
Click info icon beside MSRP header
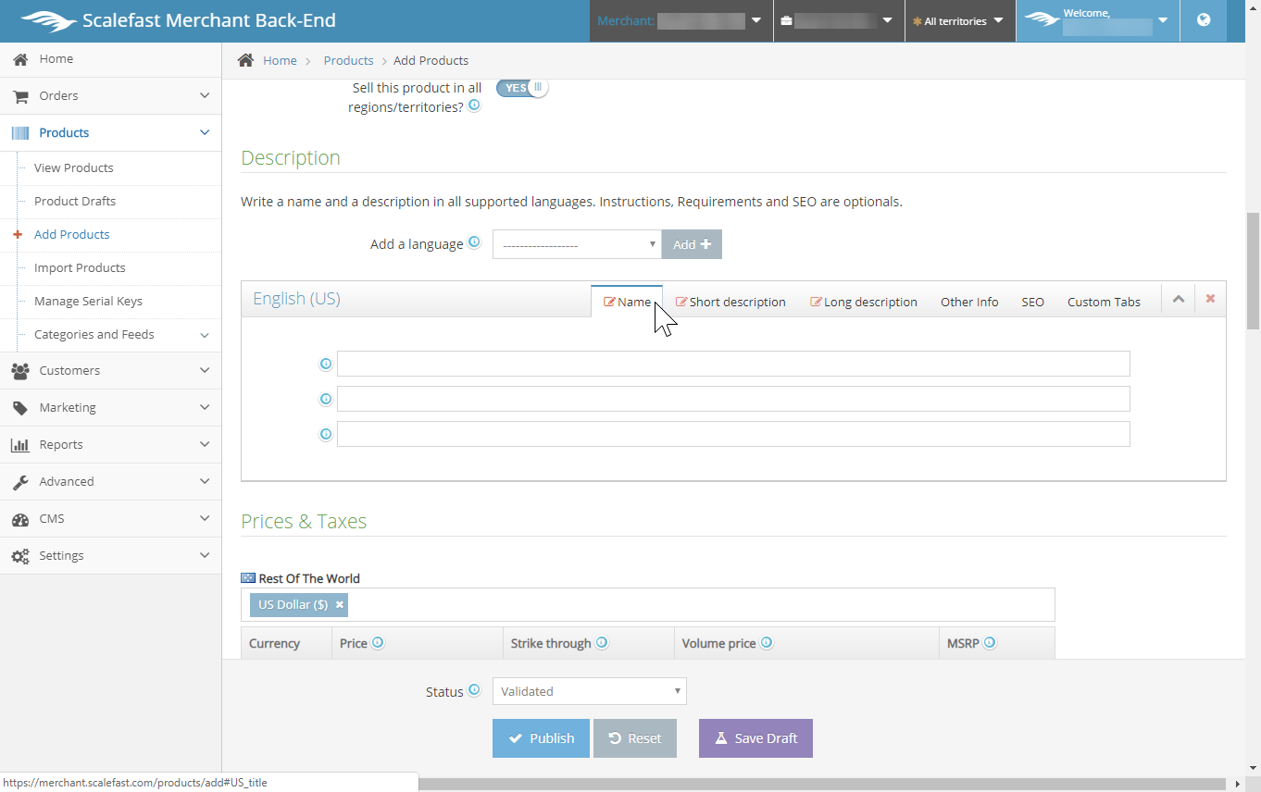point(990,643)
